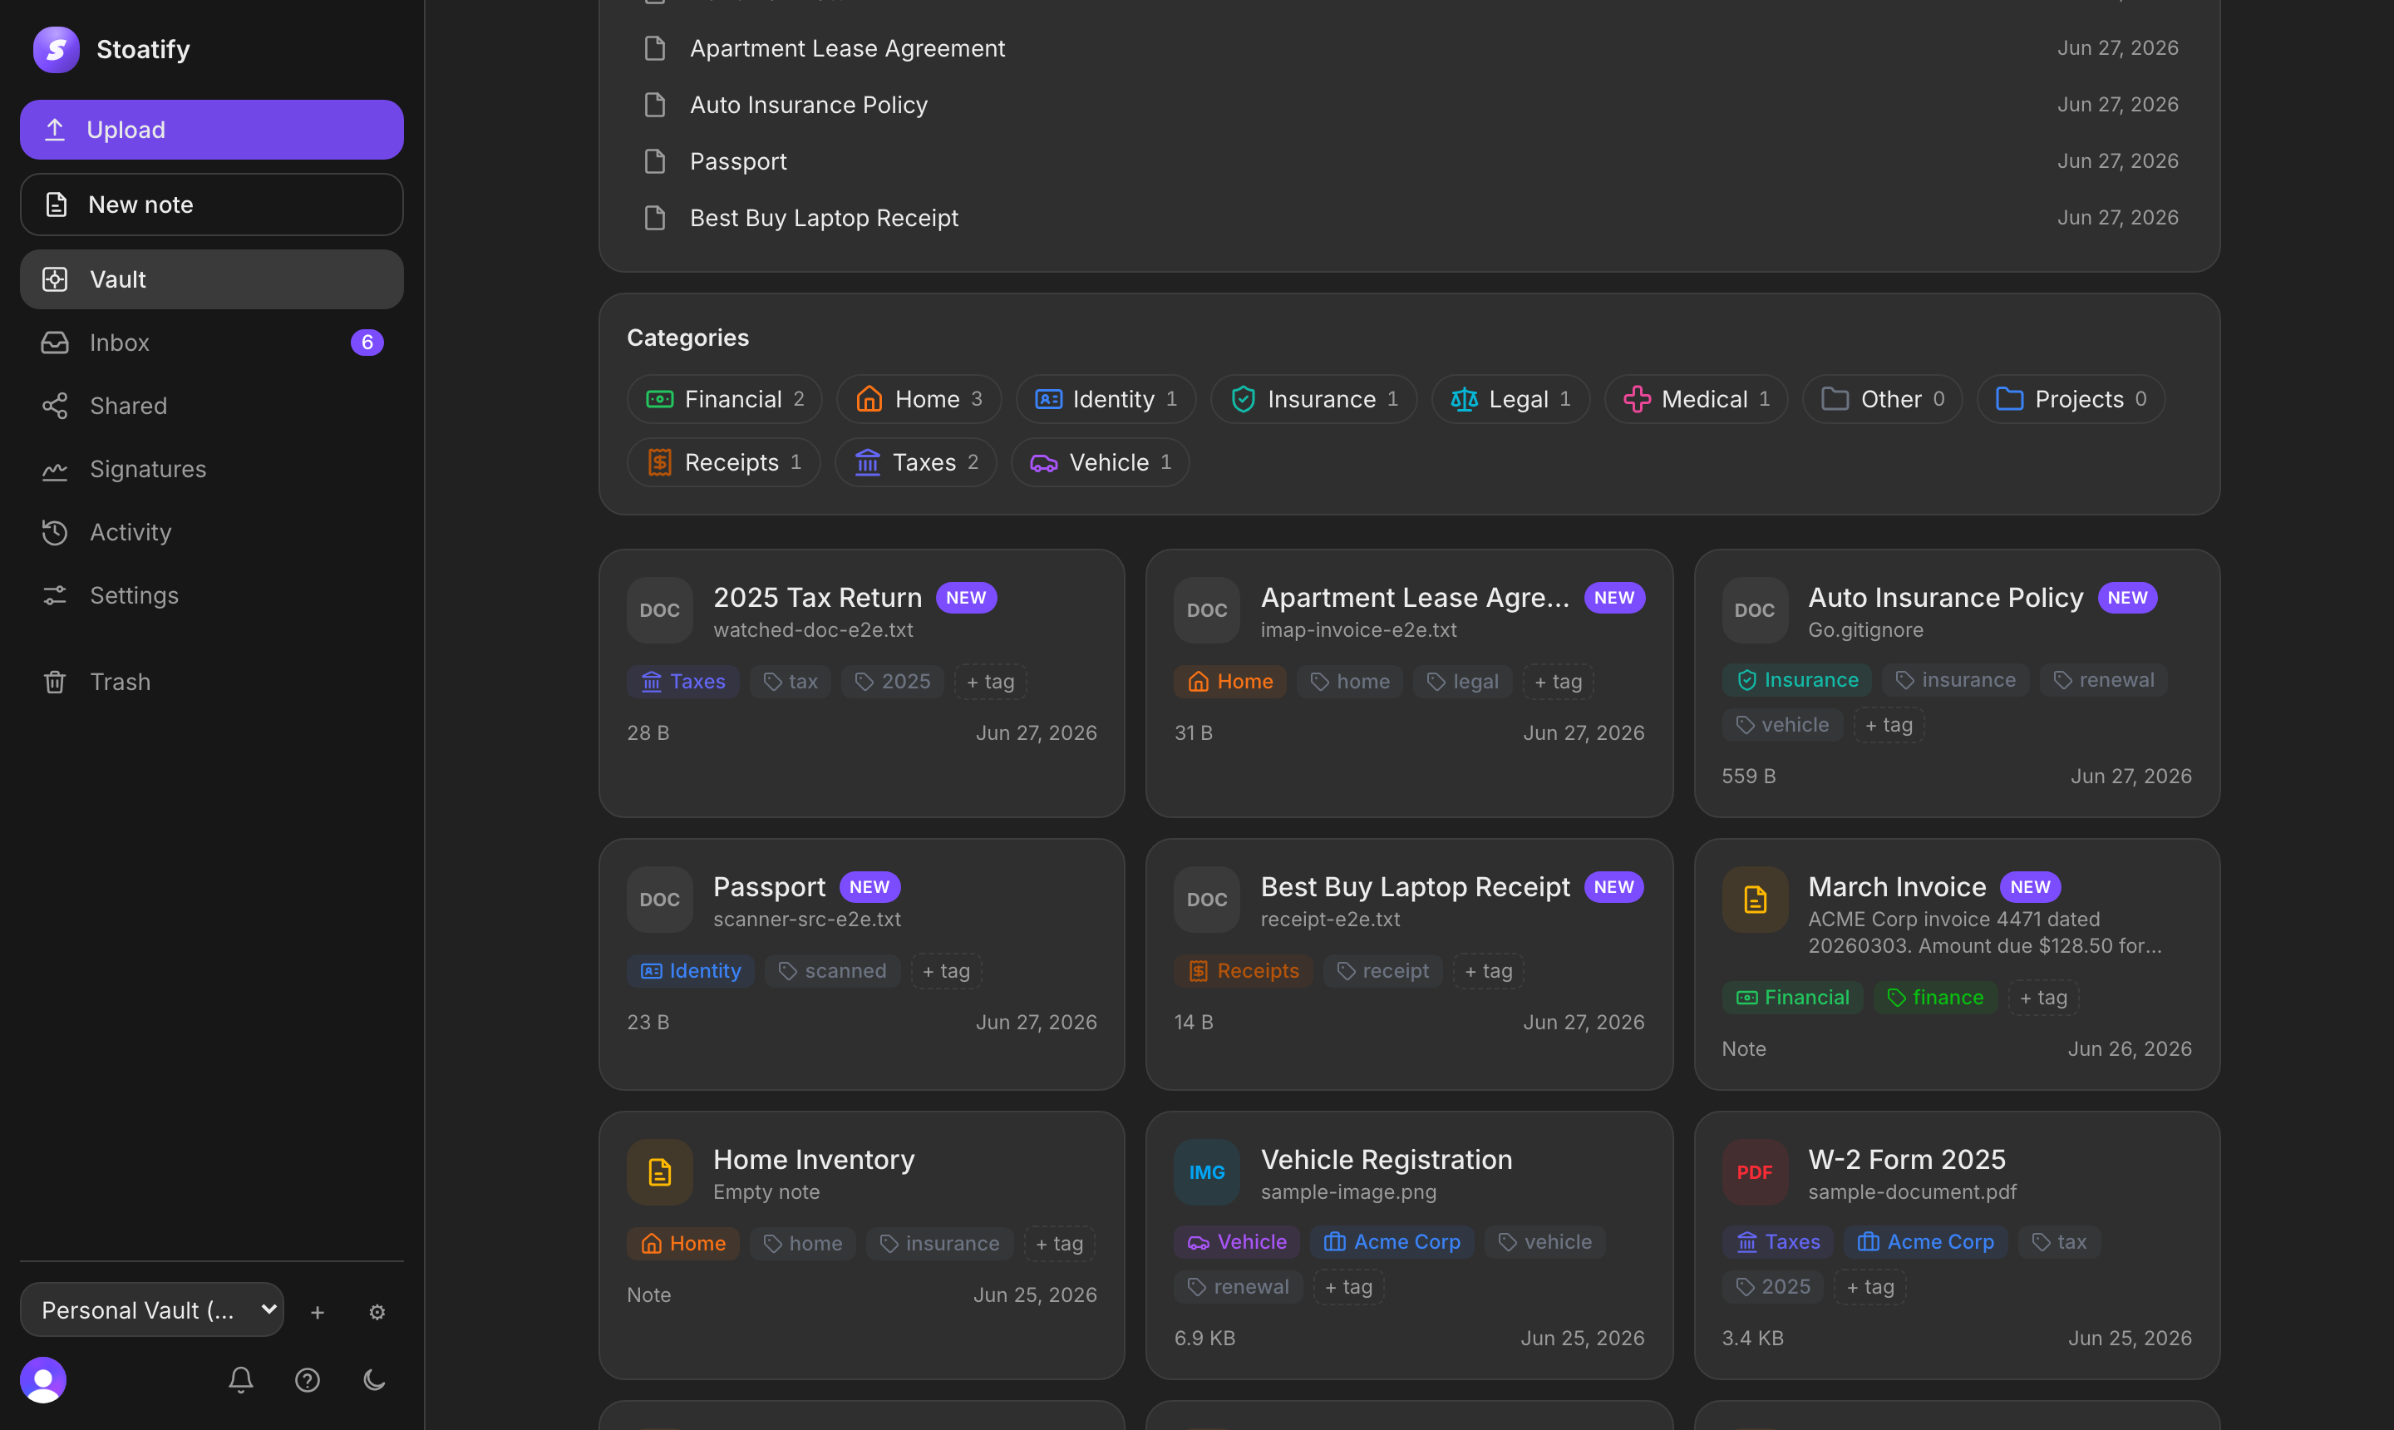Open vault settings gear icon
2394x1430 pixels.
377,1311
